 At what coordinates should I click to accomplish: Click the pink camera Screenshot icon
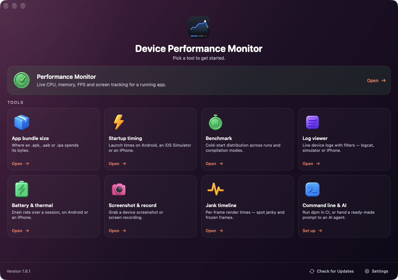(x=119, y=189)
